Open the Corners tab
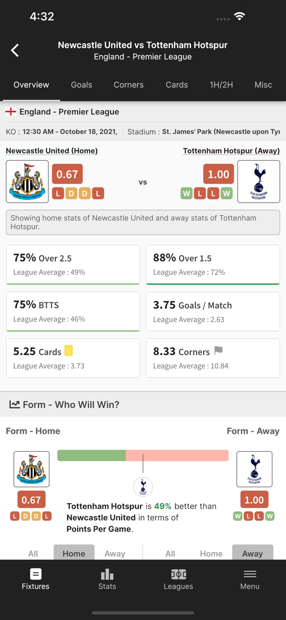The height and width of the screenshot is (620, 286). pyautogui.click(x=128, y=85)
